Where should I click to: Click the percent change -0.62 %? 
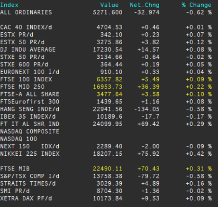coord(199,12)
